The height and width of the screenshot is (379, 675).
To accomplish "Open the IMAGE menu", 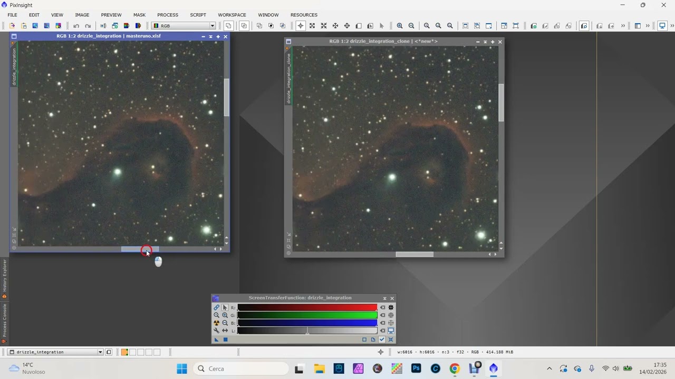I will click(x=82, y=15).
